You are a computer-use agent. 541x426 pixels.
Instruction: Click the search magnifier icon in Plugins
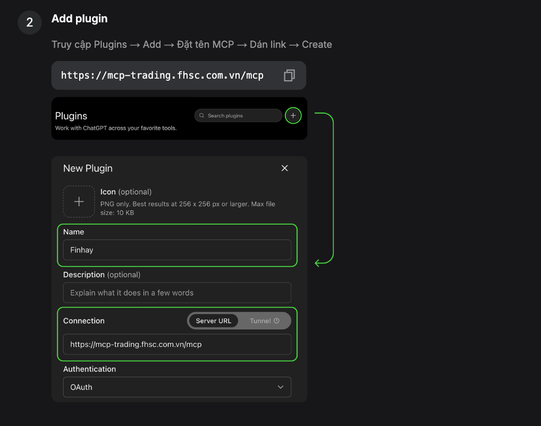pyautogui.click(x=201, y=116)
